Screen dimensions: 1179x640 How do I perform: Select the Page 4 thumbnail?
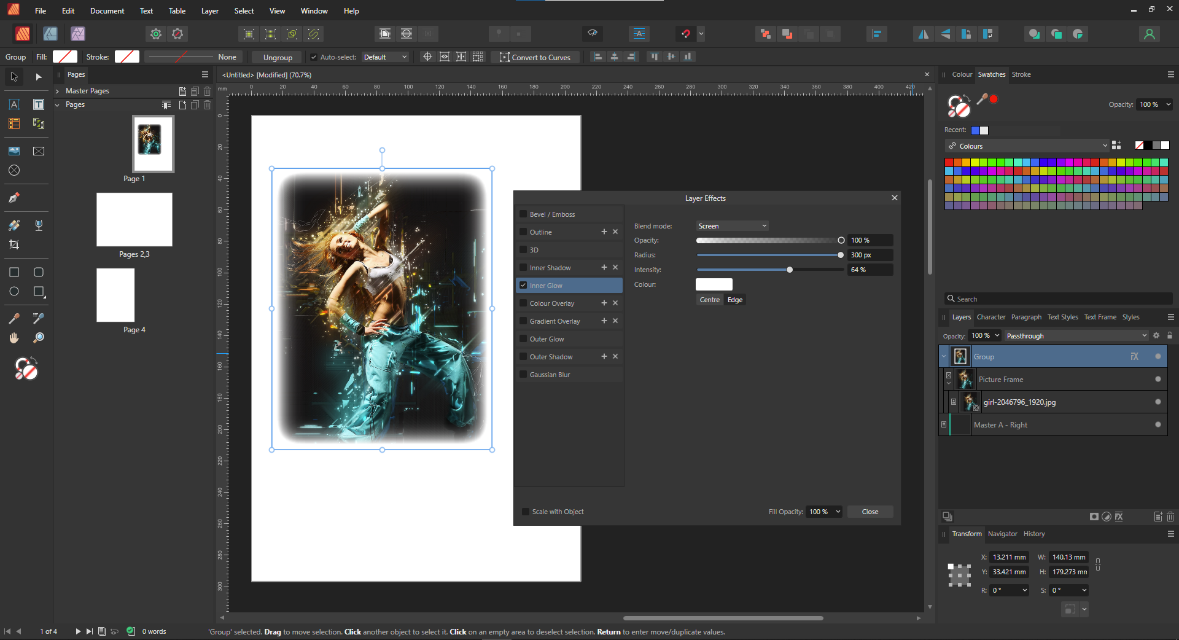[x=115, y=295]
